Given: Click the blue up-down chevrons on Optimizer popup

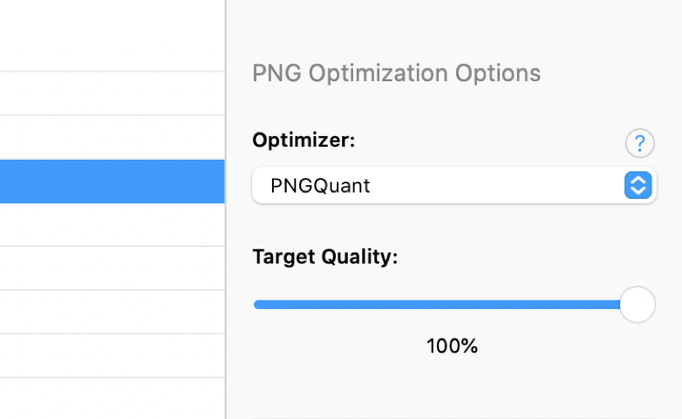Looking at the screenshot, I should click(638, 185).
